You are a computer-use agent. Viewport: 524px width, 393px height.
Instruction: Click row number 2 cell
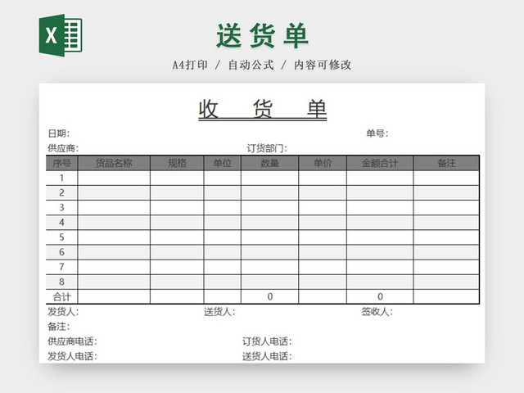pyautogui.click(x=62, y=193)
